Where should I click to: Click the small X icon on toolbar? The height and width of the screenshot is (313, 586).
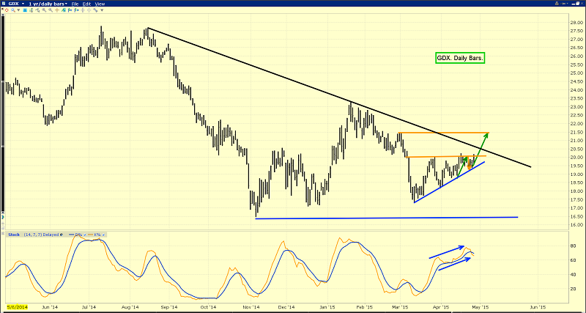(3, 9)
